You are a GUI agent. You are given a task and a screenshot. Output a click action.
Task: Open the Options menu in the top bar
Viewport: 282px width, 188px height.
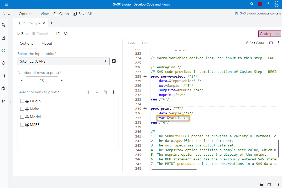point(25,13)
